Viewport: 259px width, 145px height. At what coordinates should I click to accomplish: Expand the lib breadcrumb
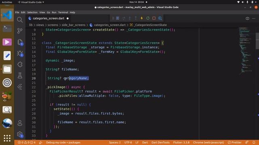pyautogui.click(x=31, y=25)
